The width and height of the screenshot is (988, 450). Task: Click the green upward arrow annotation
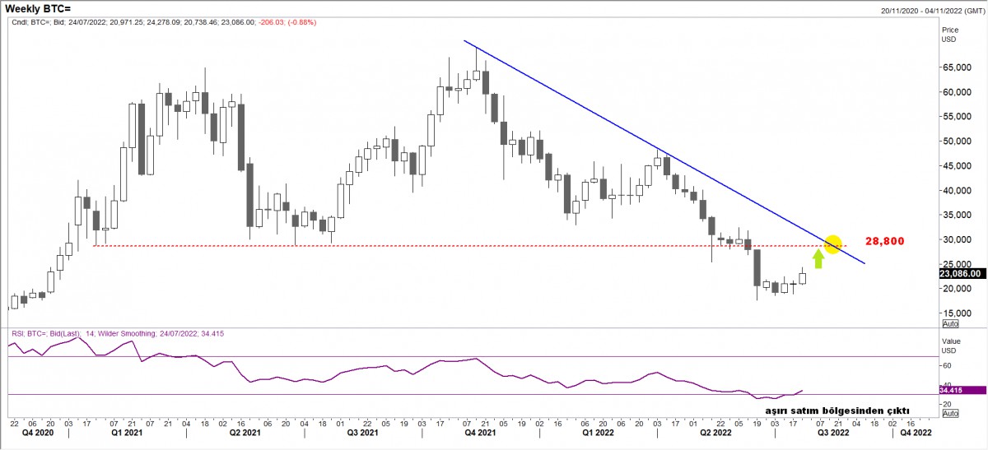pos(818,259)
